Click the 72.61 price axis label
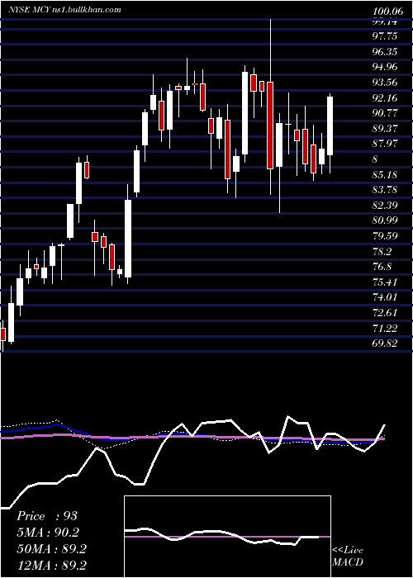Viewport: 413px width, 578px height. (386, 313)
